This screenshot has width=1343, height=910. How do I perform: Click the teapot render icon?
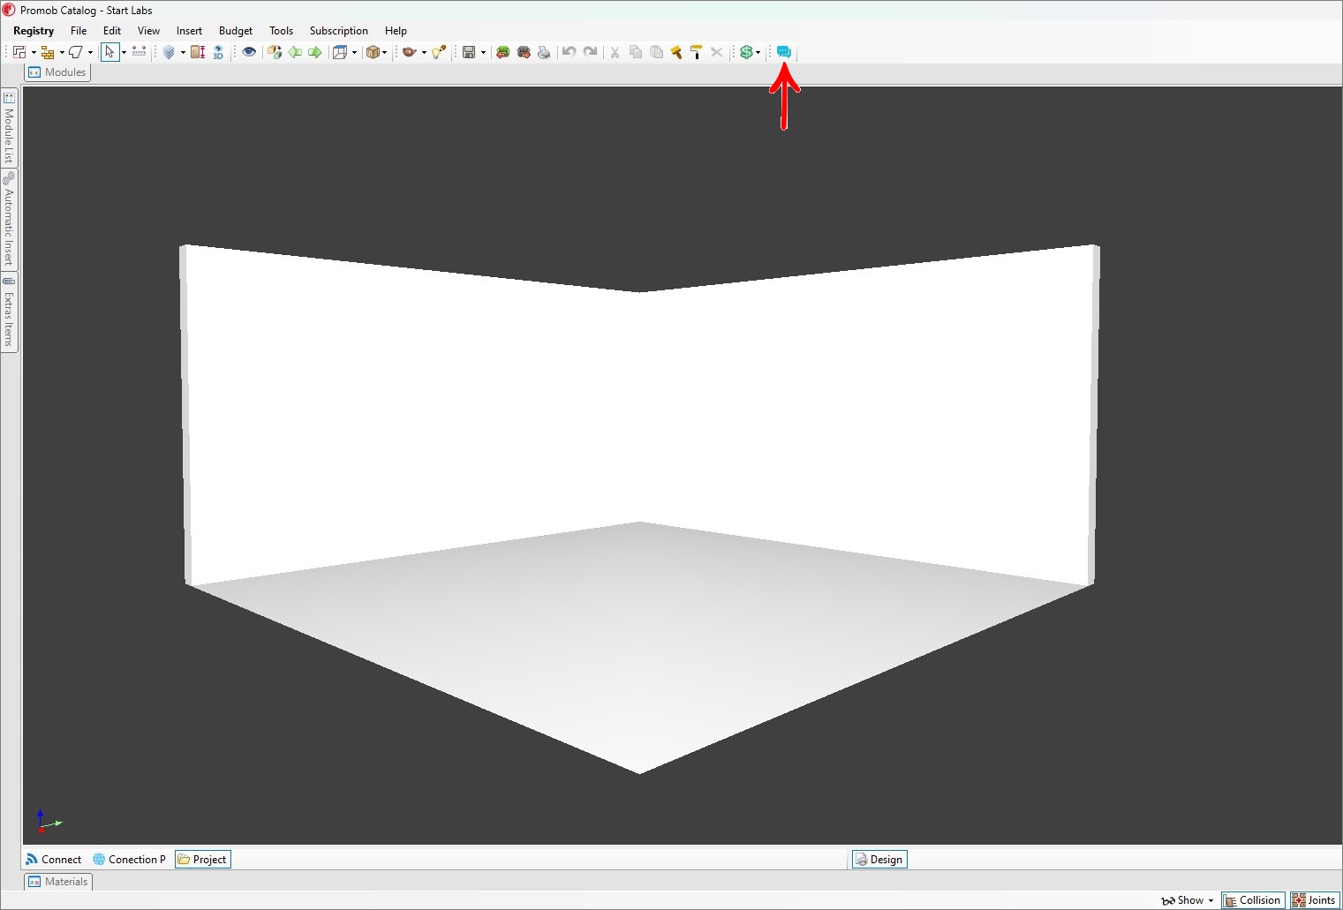coord(410,52)
